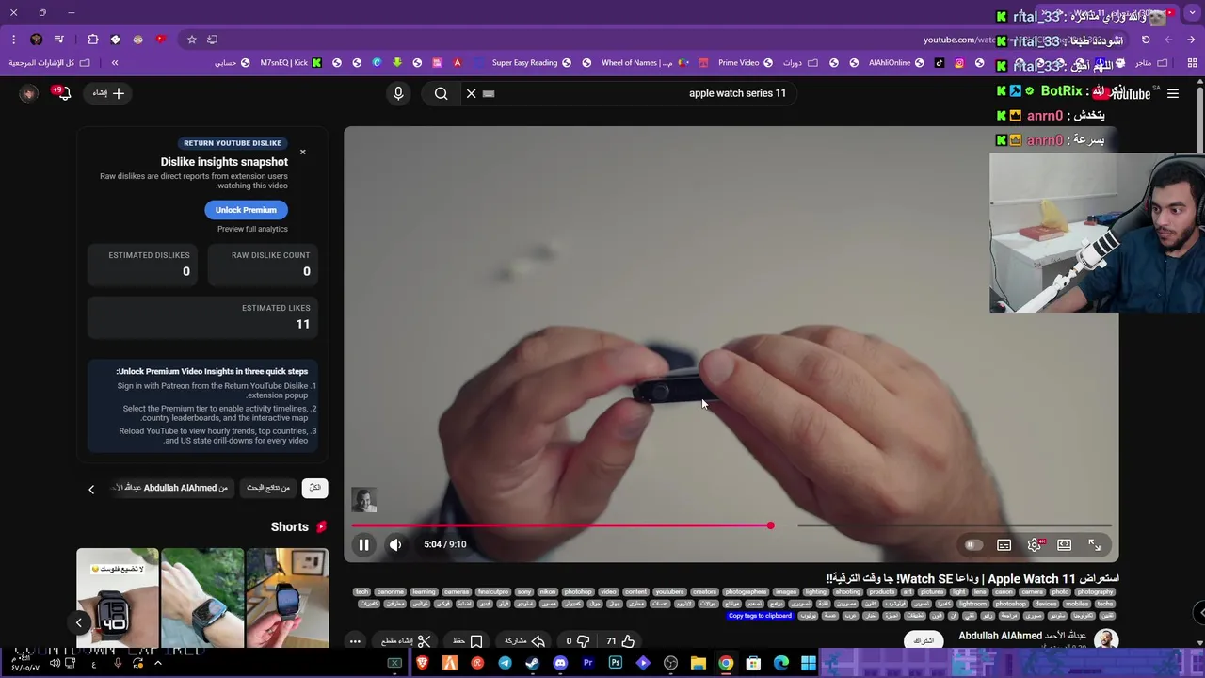The height and width of the screenshot is (678, 1205).
Task: Mute the video using the speaker icon
Action: (395, 544)
